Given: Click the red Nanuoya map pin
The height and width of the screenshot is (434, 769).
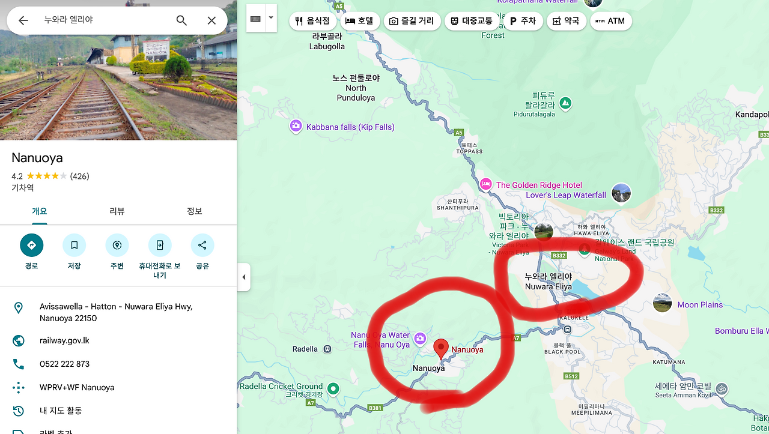Looking at the screenshot, I should tap(441, 349).
